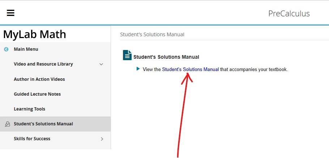This screenshot has height=158, width=329.
Task: Click the Student's Solutions Manual sidebar icon
Action: pos(7,124)
